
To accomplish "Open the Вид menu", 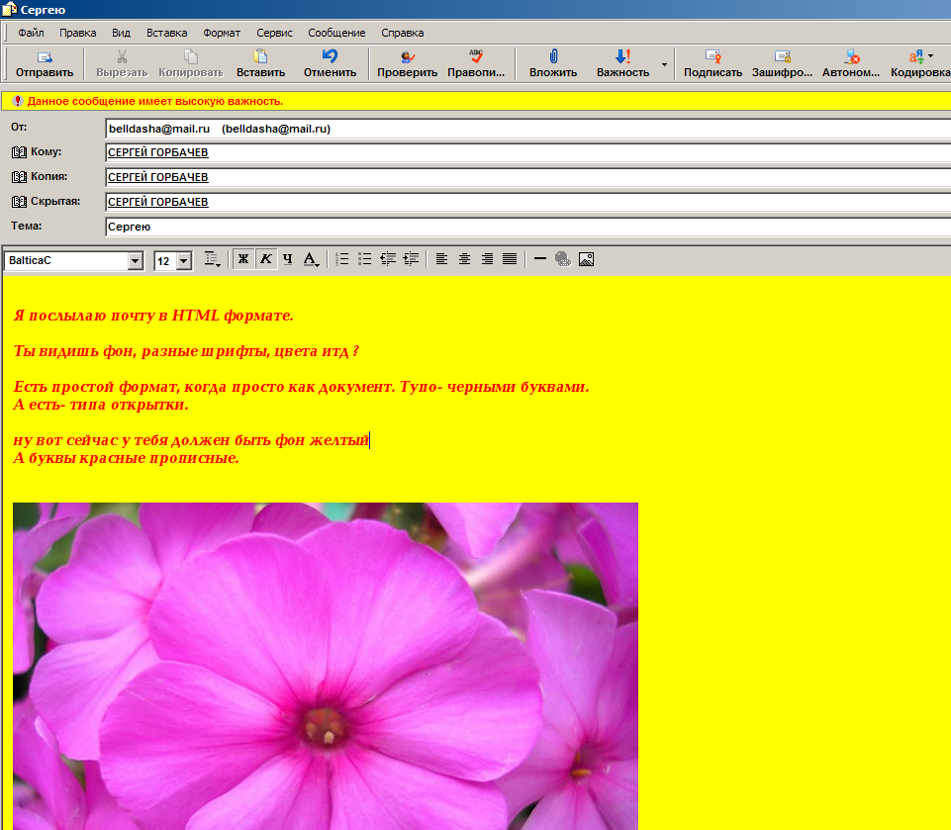I will 122,33.
